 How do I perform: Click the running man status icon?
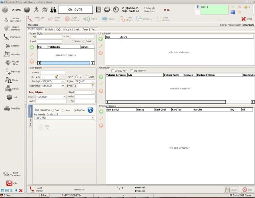coord(36,10)
